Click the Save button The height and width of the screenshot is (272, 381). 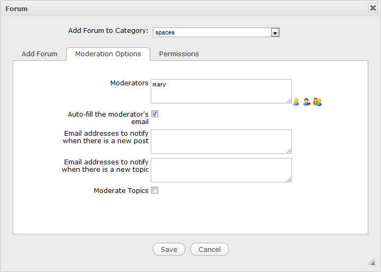169,249
